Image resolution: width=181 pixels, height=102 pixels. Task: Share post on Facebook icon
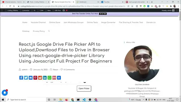(x=21, y=78)
